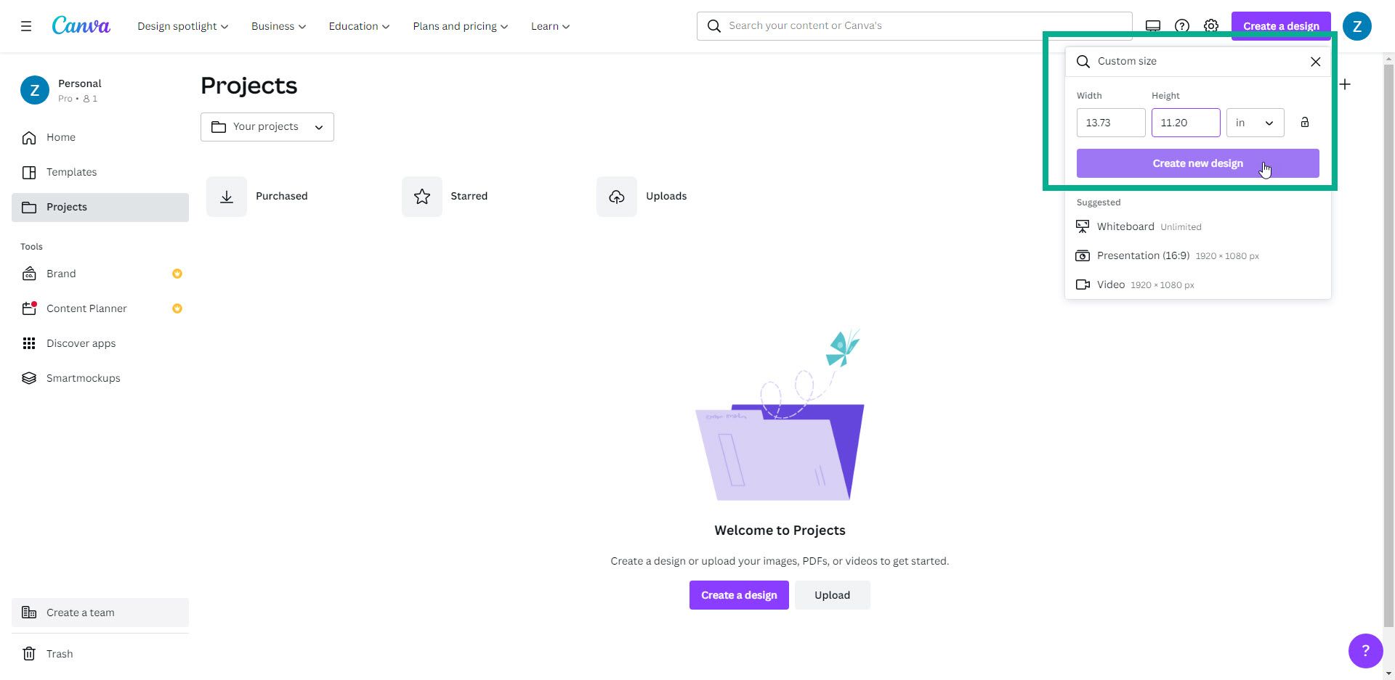
Task: Expand the units dropdown showing 'in'
Action: (x=1255, y=122)
